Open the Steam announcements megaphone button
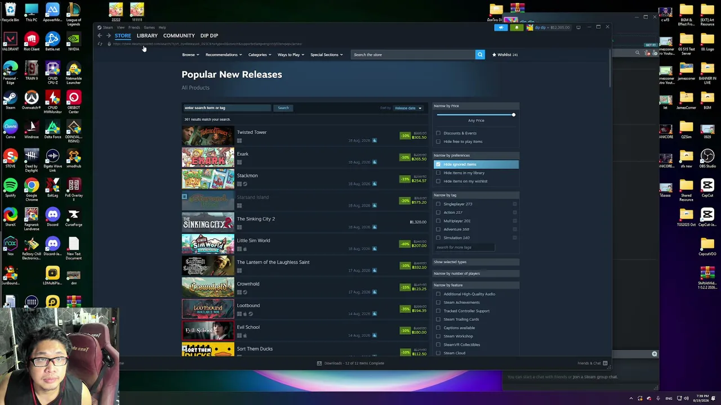Screen dimensions: 721x405 [501, 27]
